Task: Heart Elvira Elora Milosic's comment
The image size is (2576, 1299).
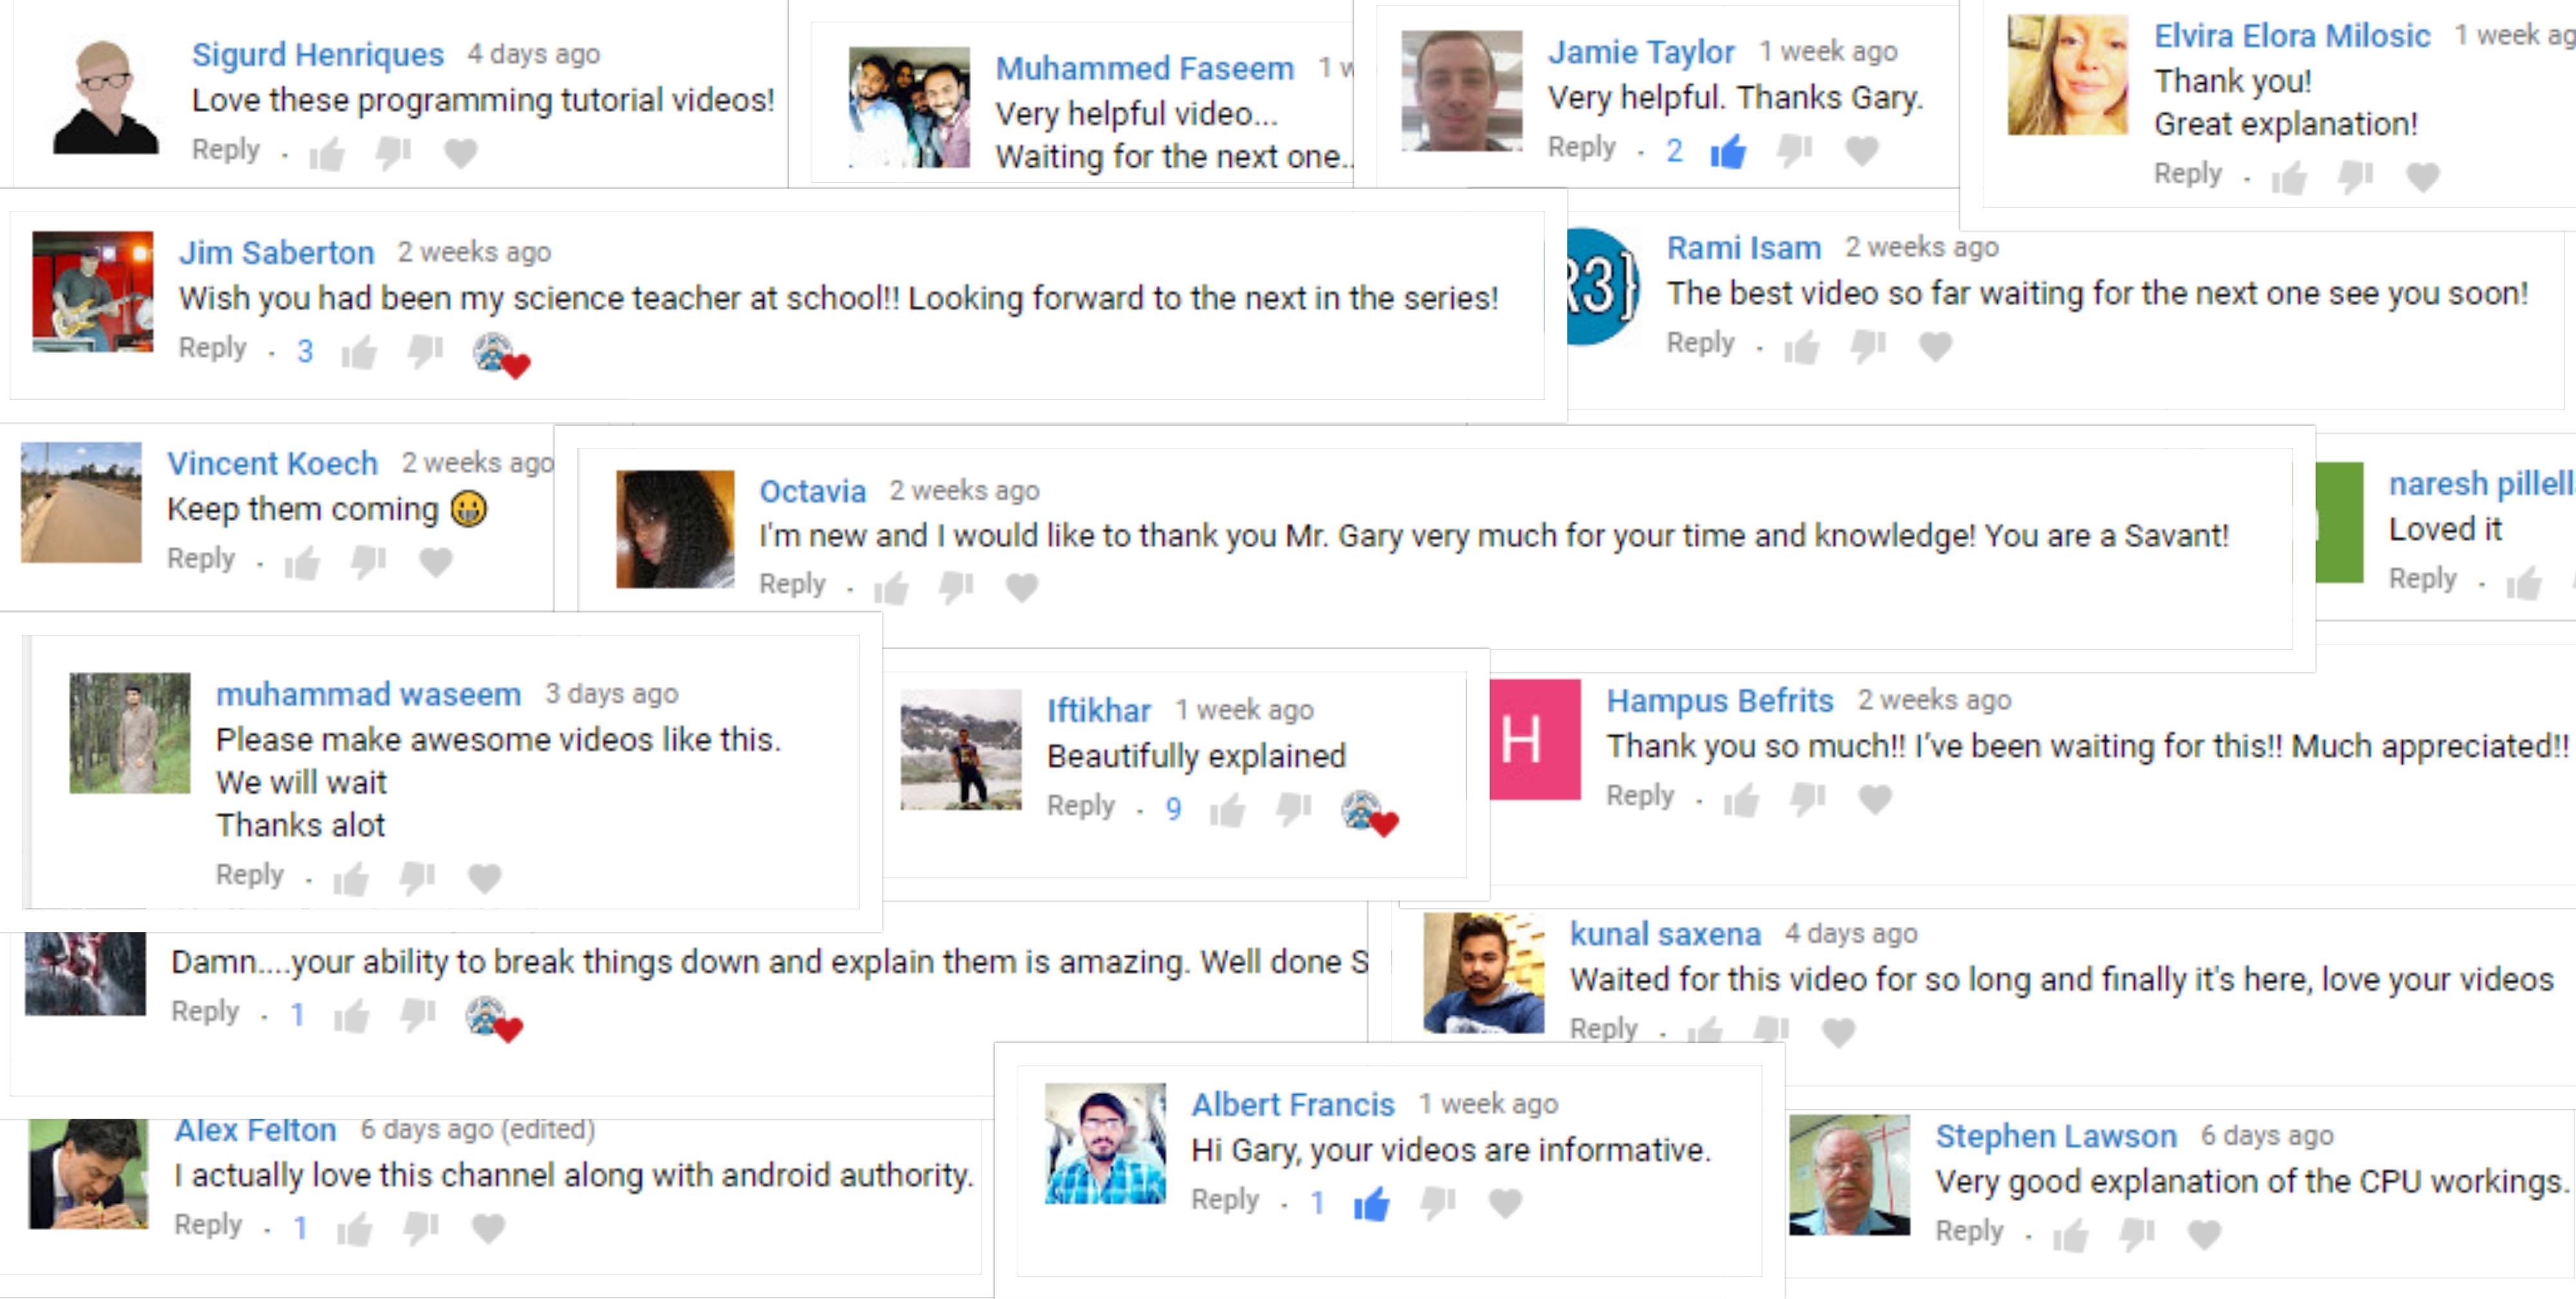Action: tap(2422, 177)
